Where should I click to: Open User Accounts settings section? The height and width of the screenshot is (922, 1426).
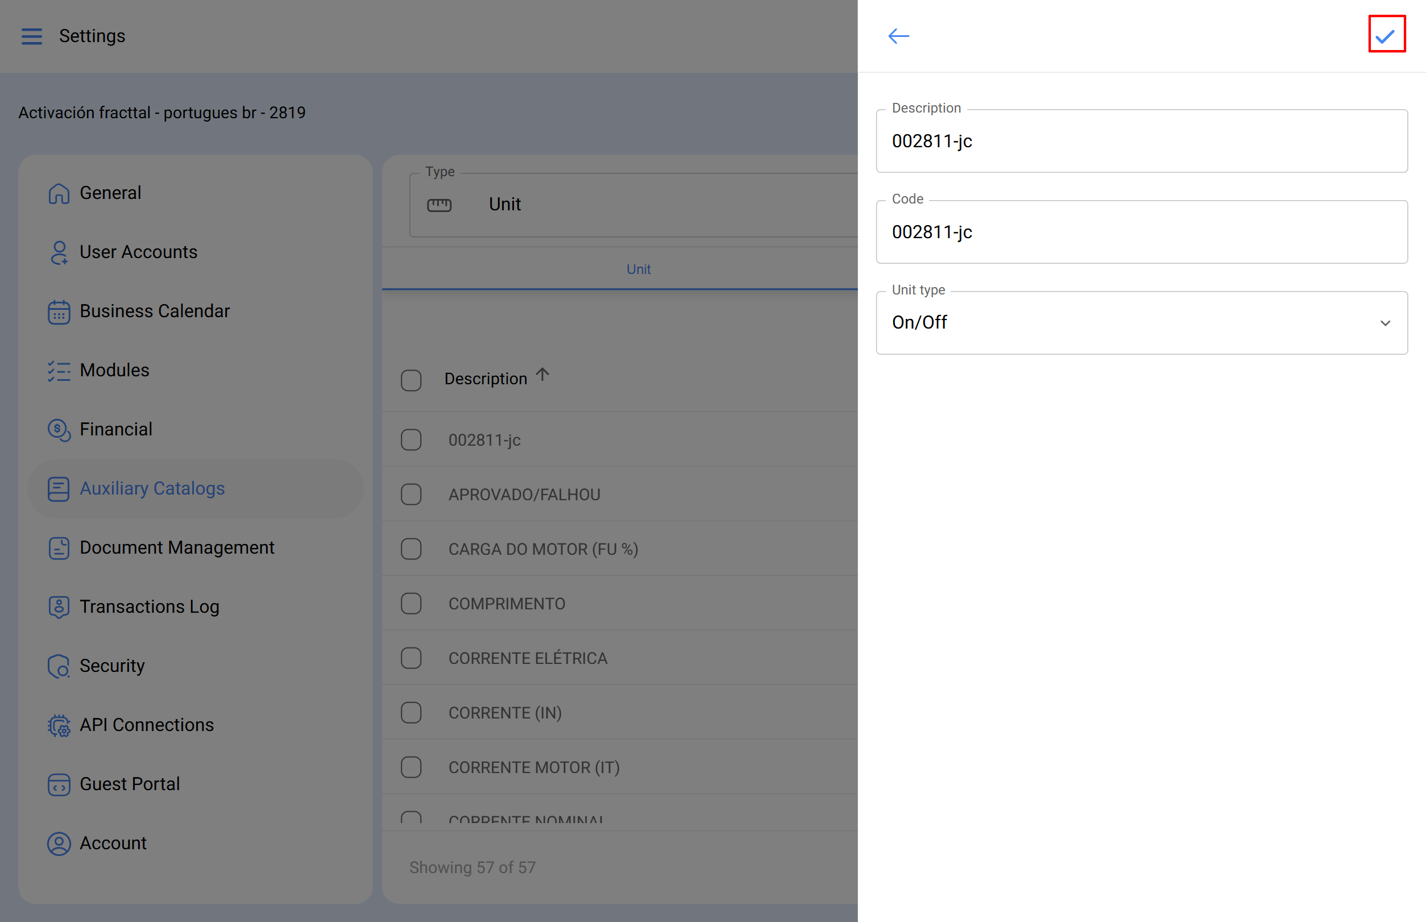tap(138, 252)
